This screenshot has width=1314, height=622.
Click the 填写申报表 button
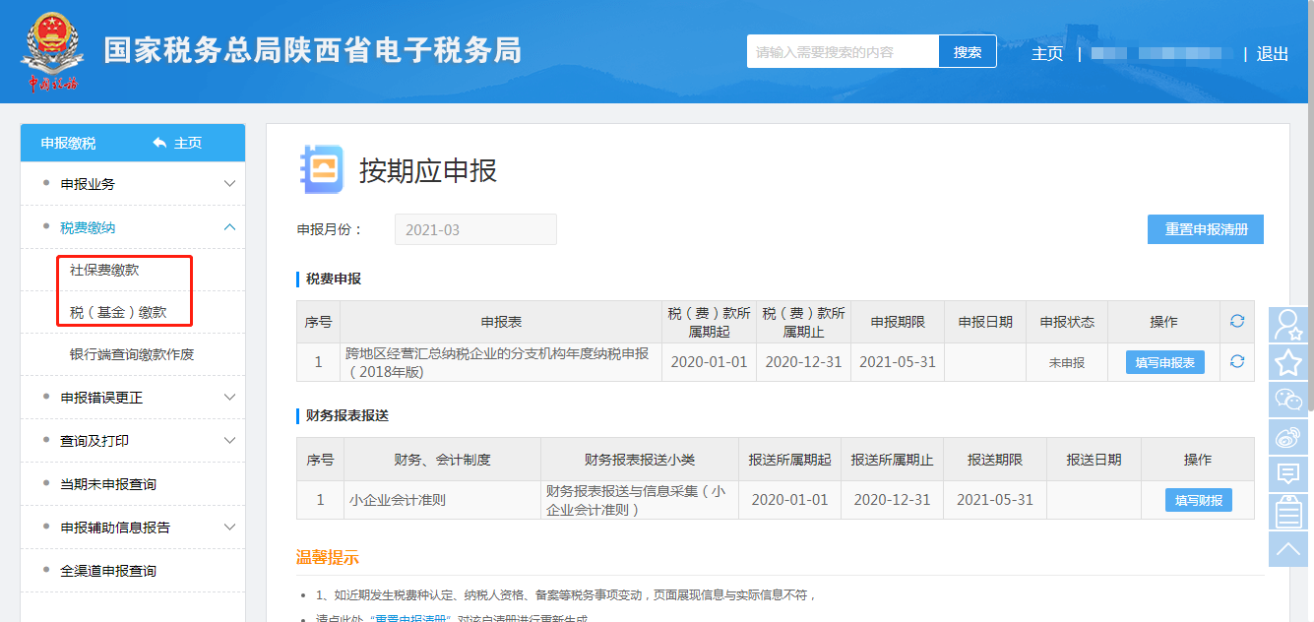click(1164, 362)
